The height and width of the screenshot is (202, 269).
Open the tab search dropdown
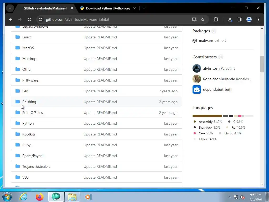pyautogui.click(x=10, y=8)
